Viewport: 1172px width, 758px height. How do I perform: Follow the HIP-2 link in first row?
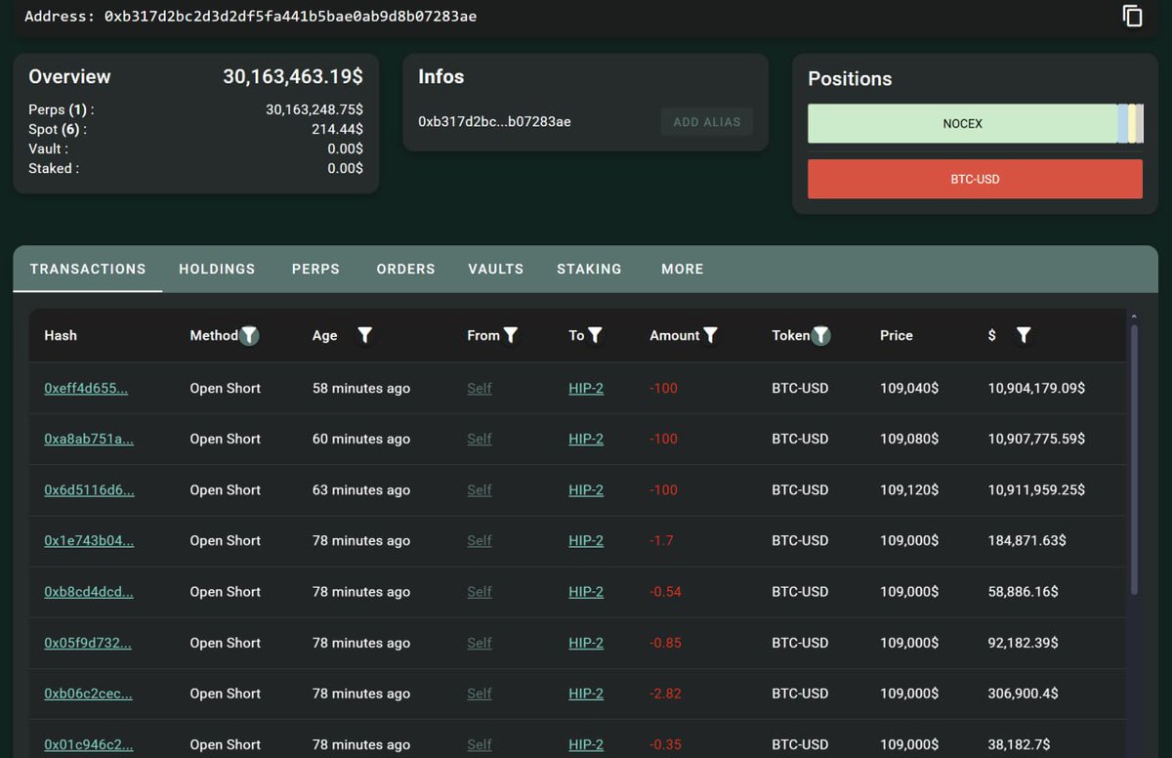[x=586, y=388]
